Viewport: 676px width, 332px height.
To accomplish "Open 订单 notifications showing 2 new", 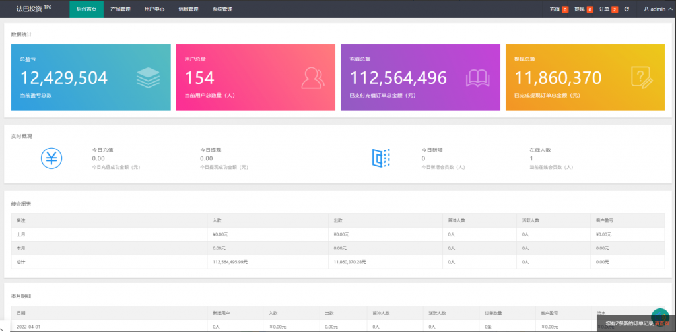I will (609, 9).
